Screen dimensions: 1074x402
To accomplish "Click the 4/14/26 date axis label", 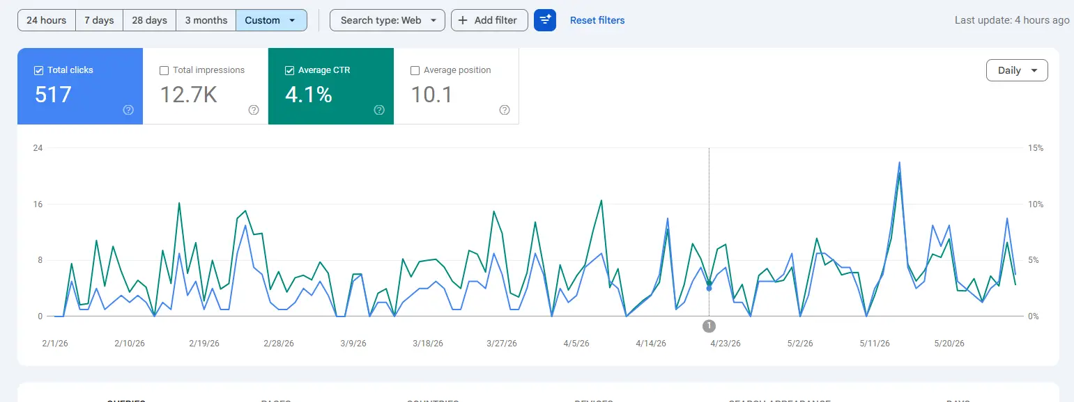I will click(651, 344).
